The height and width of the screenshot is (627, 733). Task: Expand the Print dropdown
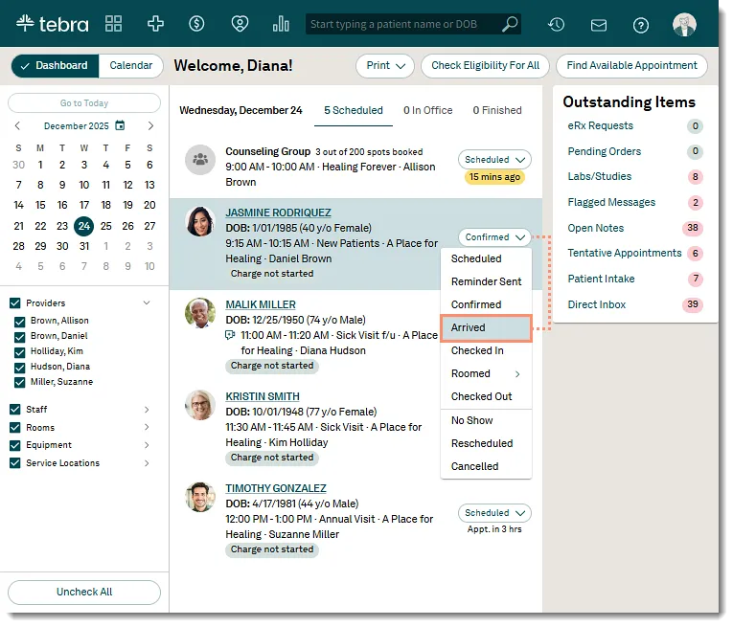tap(385, 66)
